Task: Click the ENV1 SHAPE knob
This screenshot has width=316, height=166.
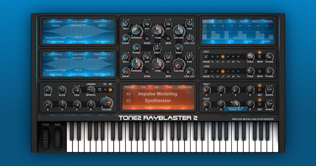Action: 269,90
